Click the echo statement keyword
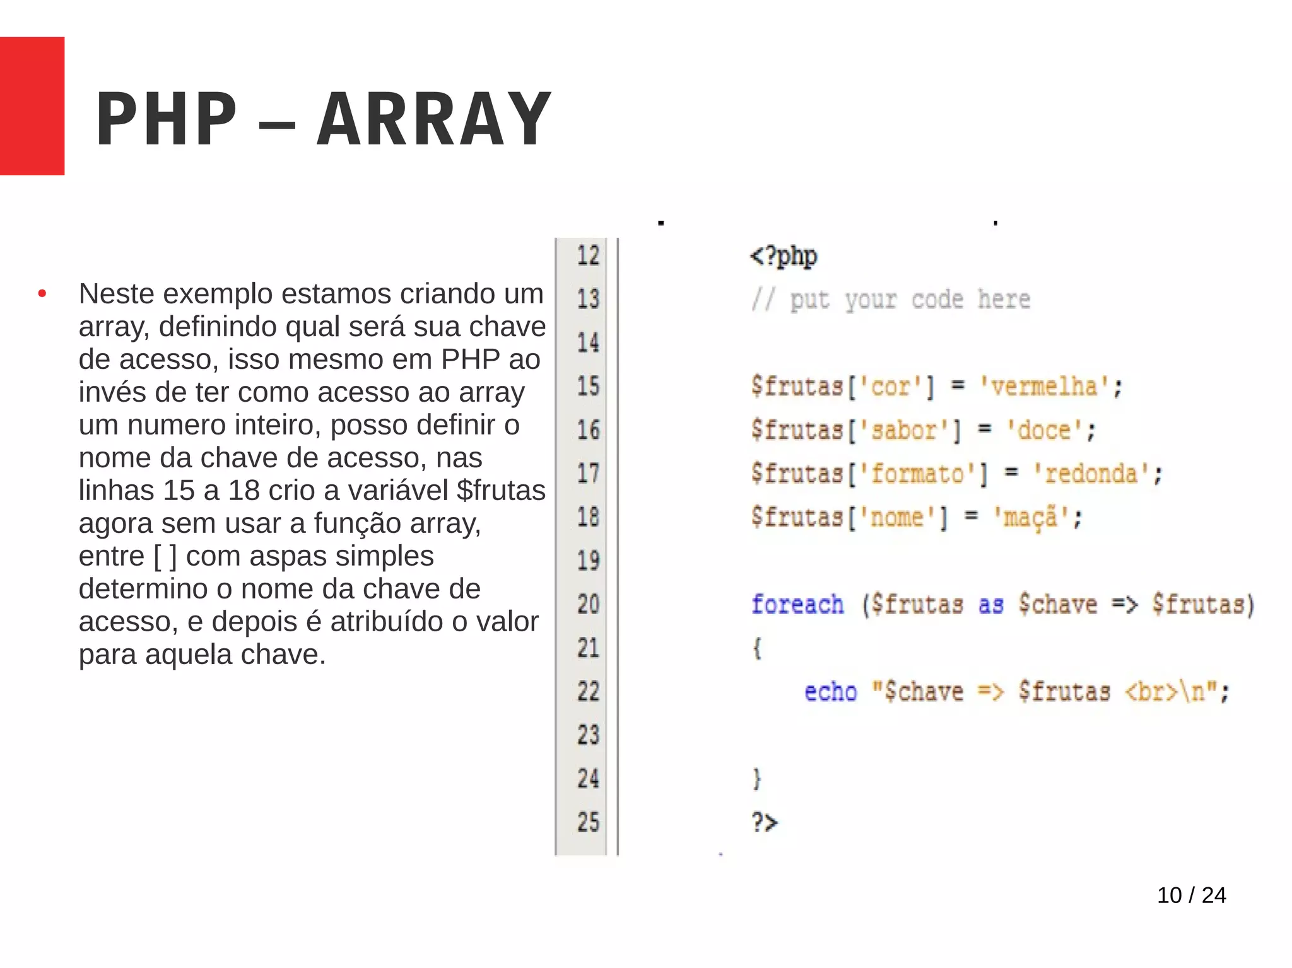The height and width of the screenshot is (968, 1292). (x=830, y=692)
